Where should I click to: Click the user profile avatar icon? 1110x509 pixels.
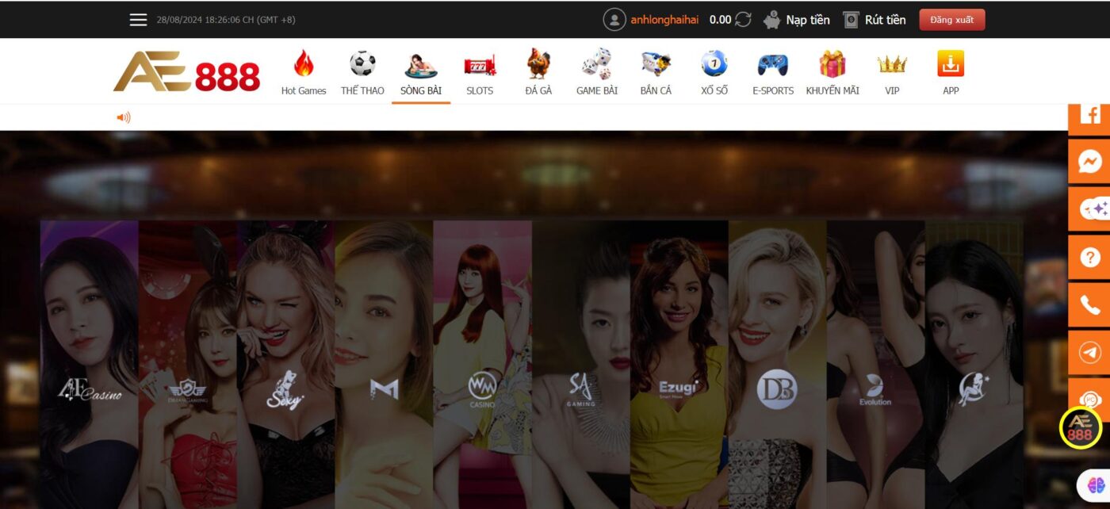click(614, 20)
